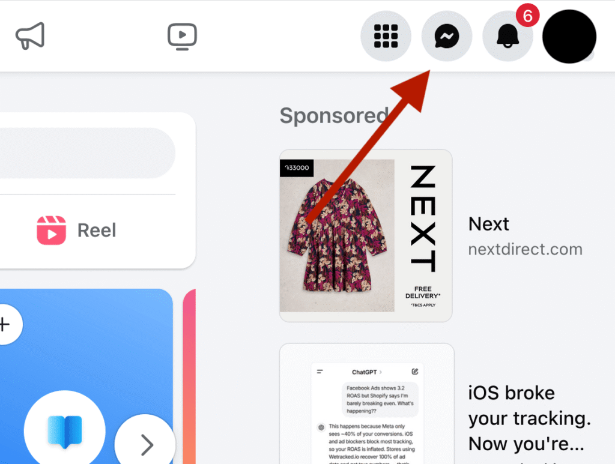
Task: Open the Messenger chat icon
Action: click(x=447, y=37)
